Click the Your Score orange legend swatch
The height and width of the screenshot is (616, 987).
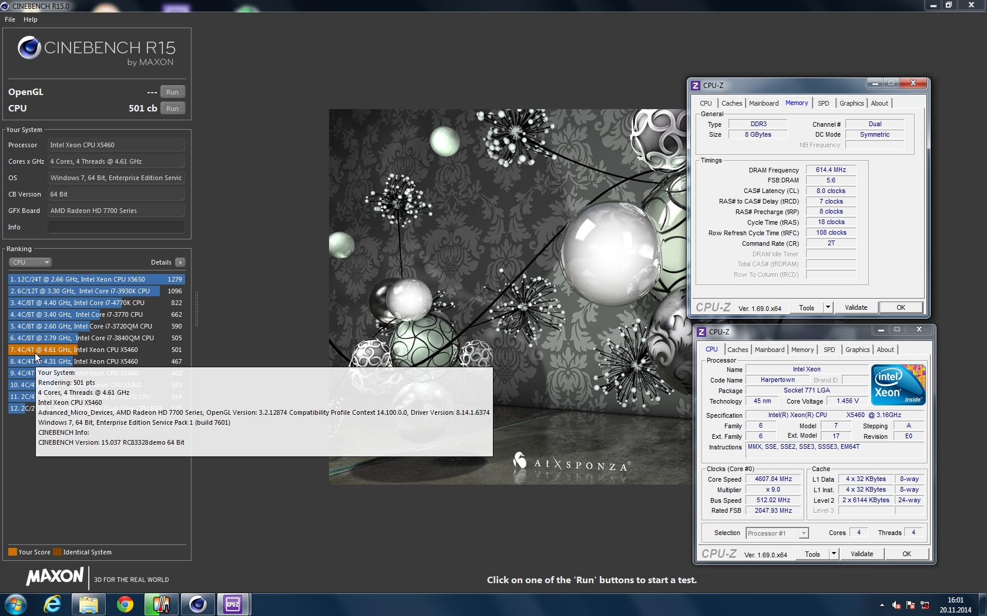click(12, 552)
